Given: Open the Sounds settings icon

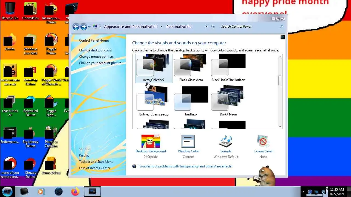Looking at the screenshot, I should point(226,141).
